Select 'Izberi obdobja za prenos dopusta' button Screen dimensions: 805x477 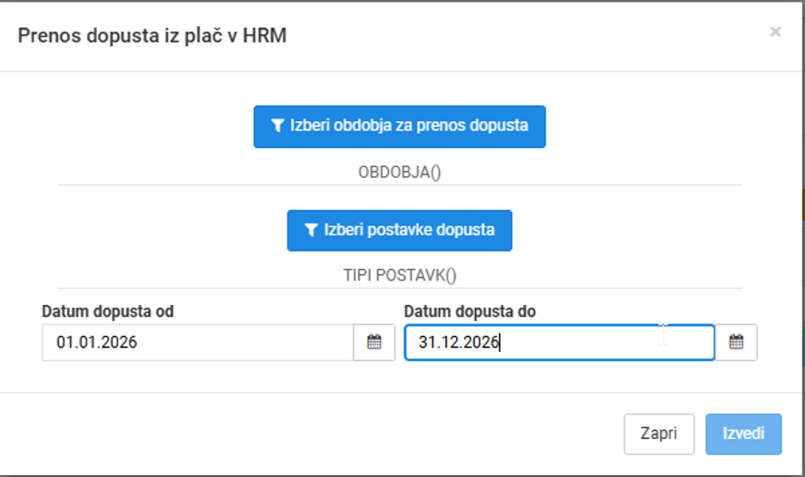400,127
